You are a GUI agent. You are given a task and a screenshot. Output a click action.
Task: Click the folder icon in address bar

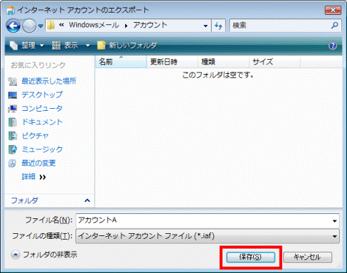point(50,25)
